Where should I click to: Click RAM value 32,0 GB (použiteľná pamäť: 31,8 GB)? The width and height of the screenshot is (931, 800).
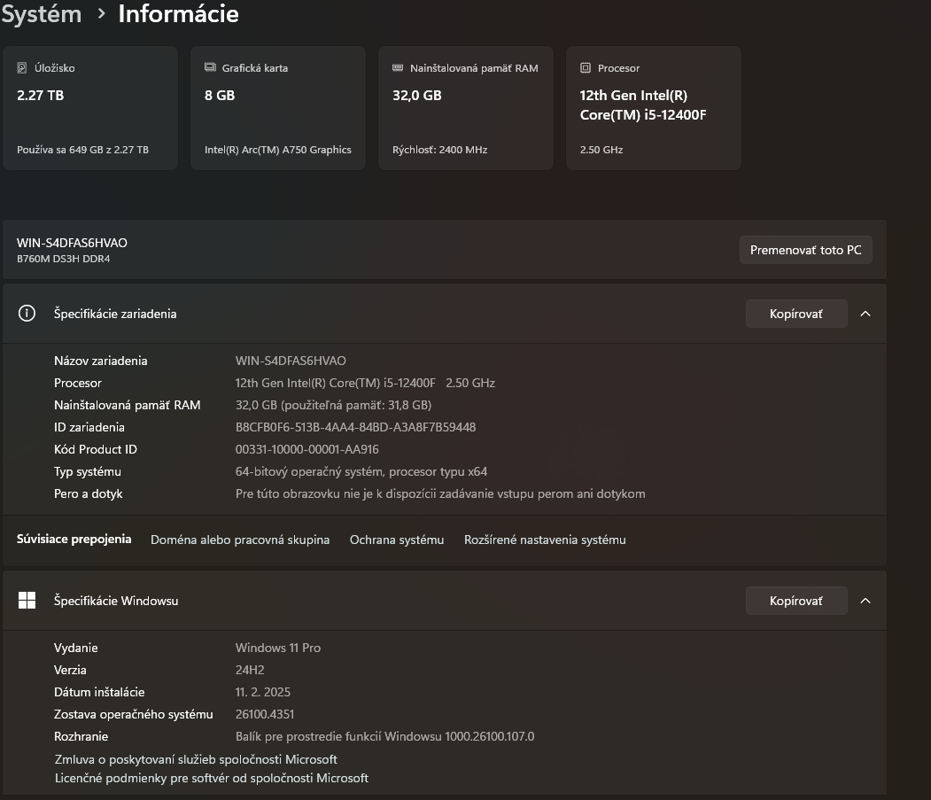coord(333,405)
